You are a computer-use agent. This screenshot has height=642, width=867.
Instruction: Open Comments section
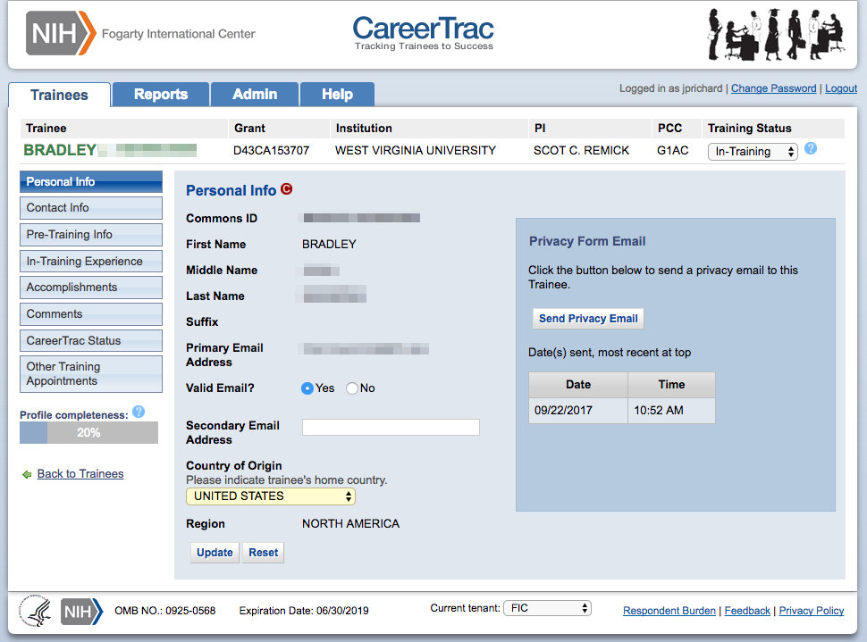pos(91,313)
